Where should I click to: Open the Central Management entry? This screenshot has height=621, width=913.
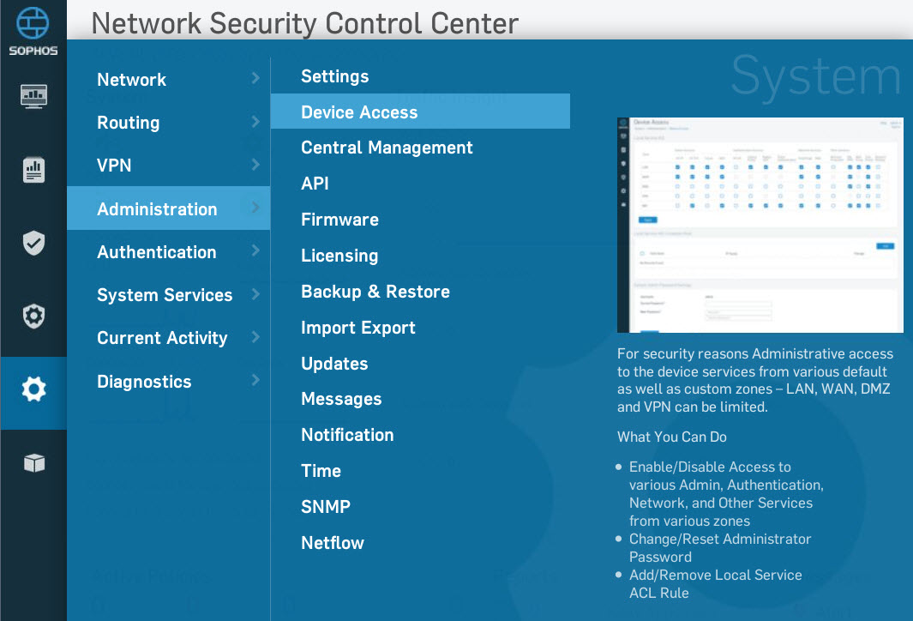tap(387, 148)
